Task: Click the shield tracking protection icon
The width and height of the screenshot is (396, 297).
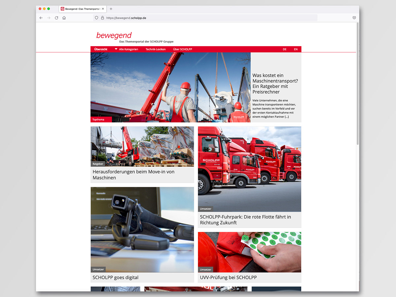Action: [x=97, y=18]
